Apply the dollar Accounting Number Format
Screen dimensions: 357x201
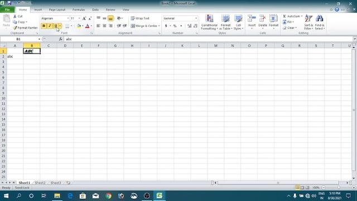click(x=166, y=26)
